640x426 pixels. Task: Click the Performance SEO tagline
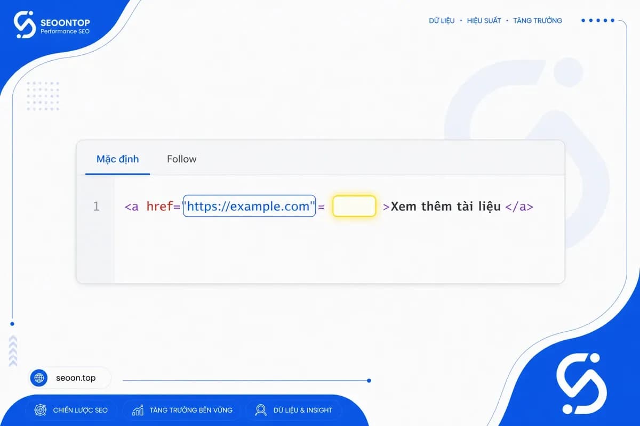pos(65,31)
